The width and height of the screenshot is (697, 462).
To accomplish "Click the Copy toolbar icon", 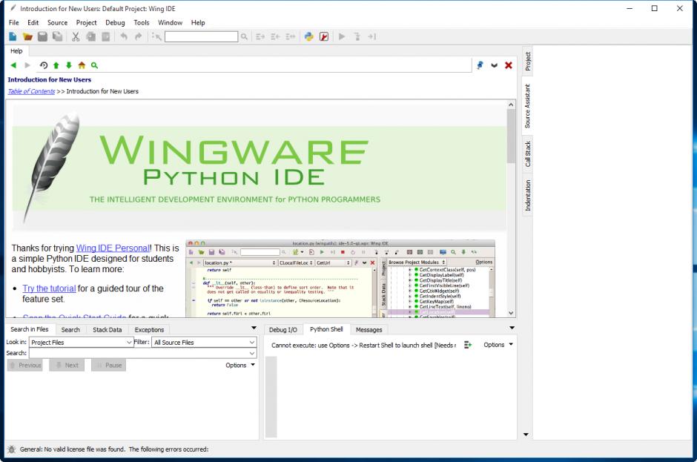I will tap(90, 36).
